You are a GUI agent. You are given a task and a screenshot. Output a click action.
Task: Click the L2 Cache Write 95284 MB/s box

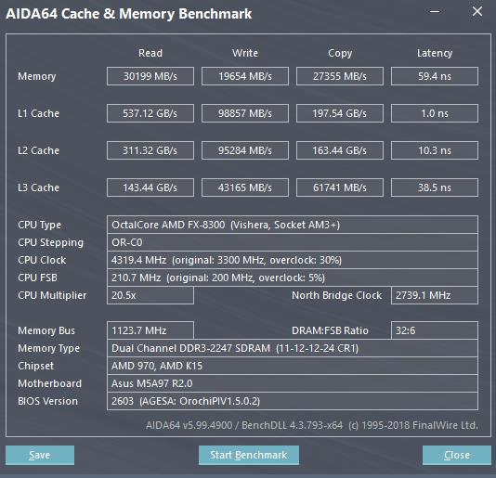point(245,150)
